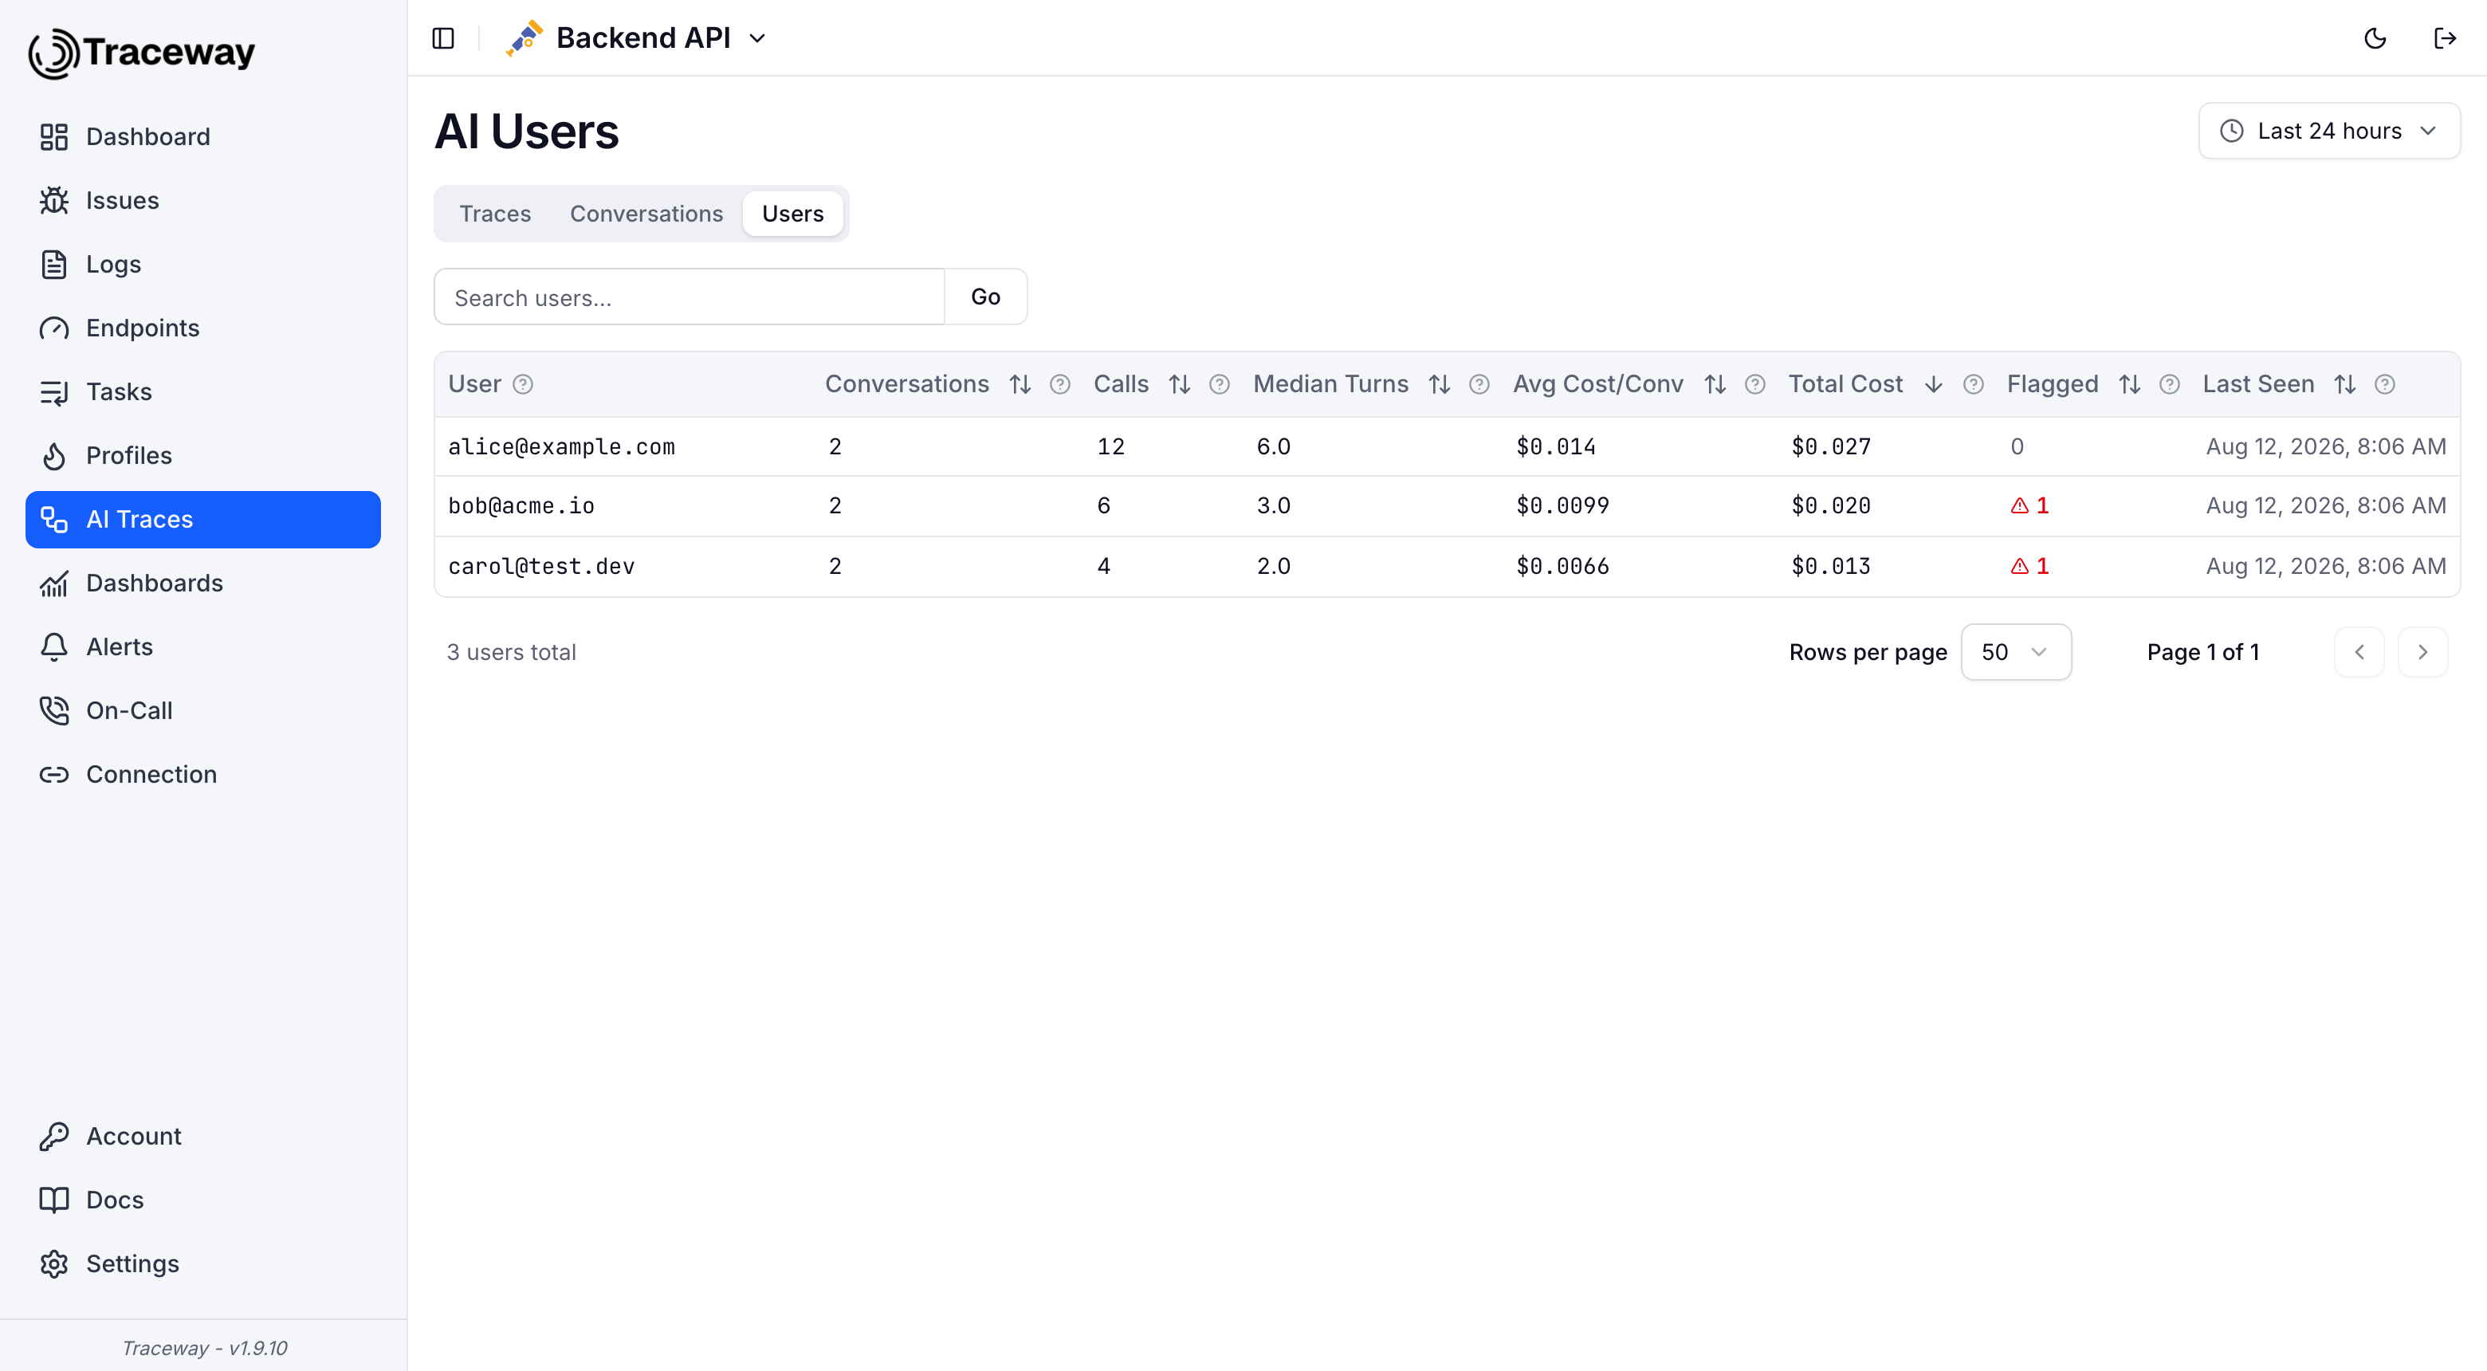Select the Users tab

(x=792, y=214)
